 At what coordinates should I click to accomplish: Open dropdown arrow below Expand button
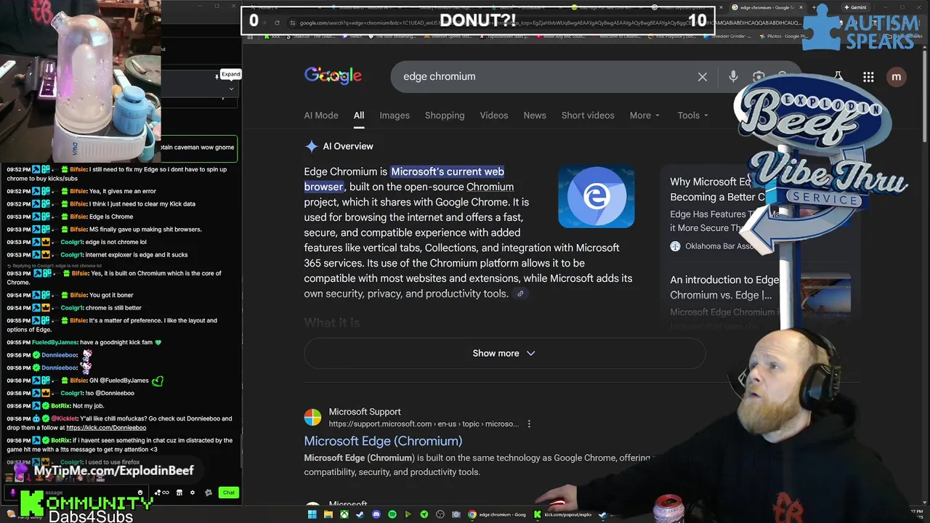[x=231, y=89]
